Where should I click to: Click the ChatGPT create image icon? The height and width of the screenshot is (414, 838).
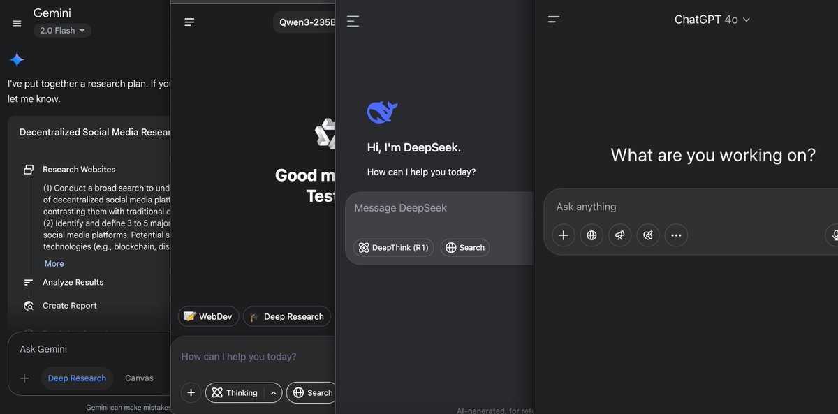coord(648,235)
